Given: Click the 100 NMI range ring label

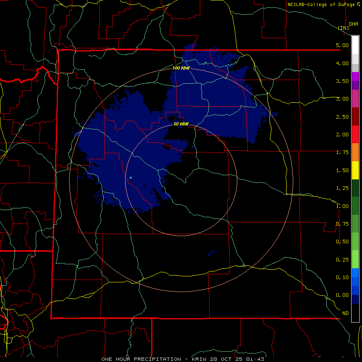Looking at the screenshot, I should coord(181,68).
